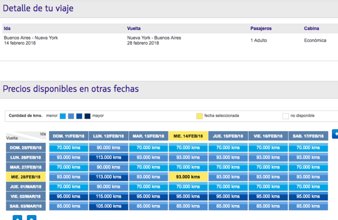Select the SAB. 03/MAR/18 return row header

click(x=26, y=206)
